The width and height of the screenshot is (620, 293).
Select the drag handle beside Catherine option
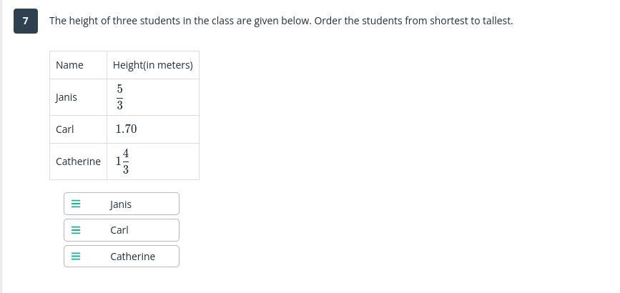click(76, 257)
